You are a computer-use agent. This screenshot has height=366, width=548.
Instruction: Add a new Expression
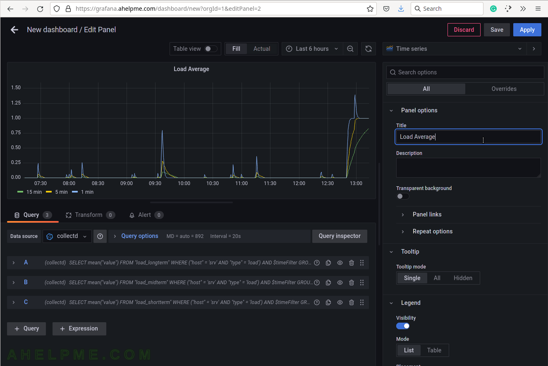79,328
